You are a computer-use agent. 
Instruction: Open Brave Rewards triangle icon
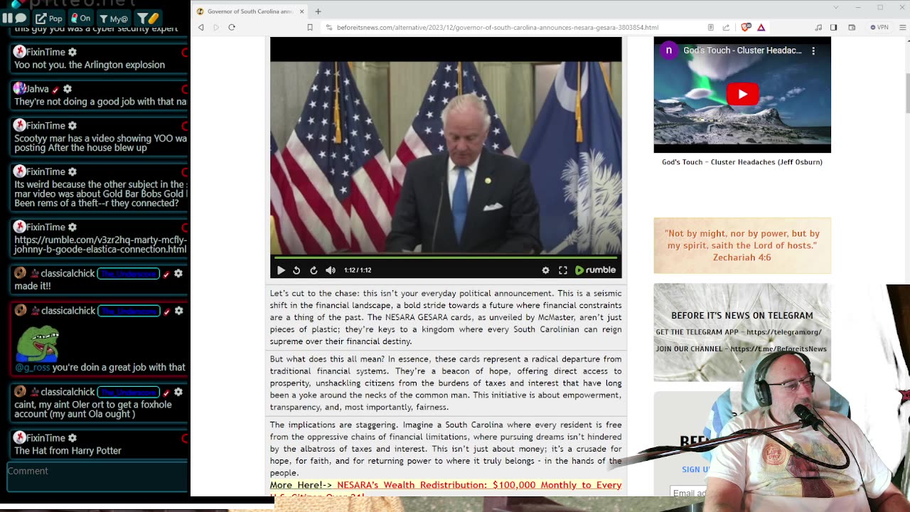[761, 27]
